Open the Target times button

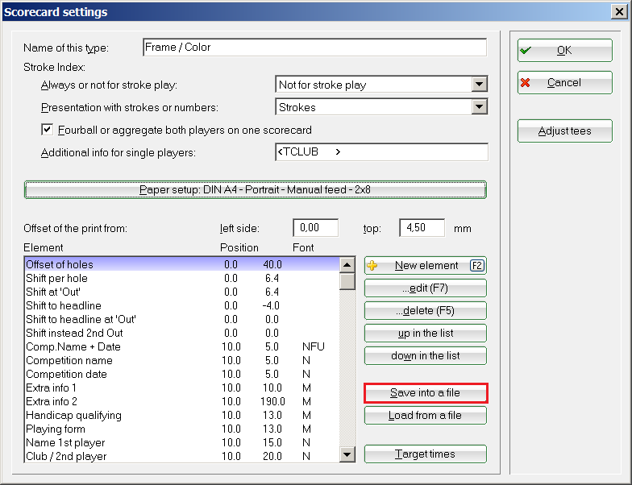pos(425,454)
